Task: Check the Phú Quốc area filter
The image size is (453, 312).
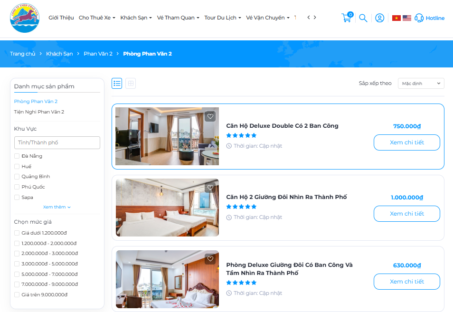Action: 17,187
